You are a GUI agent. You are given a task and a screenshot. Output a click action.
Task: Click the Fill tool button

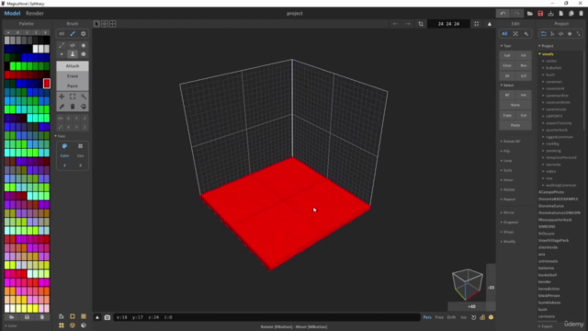coord(524,55)
